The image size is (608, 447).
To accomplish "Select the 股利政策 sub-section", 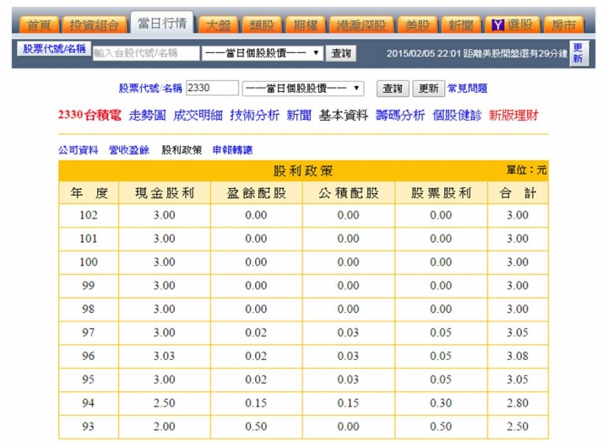I will click(182, 150).
